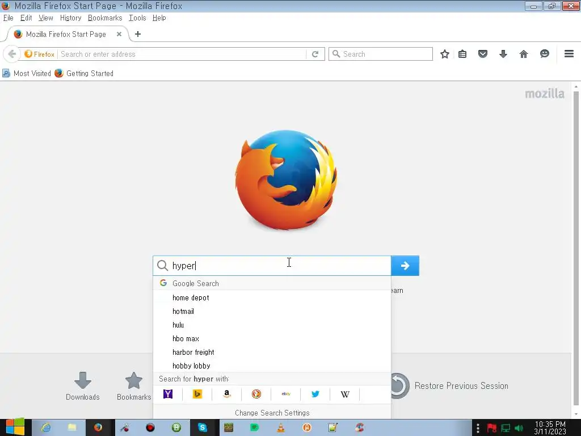Image resolution: width=581 pixels, height=436 pixels.
Task: Open the clock showing 10:35 PM
Action: (x=550, y=427)
